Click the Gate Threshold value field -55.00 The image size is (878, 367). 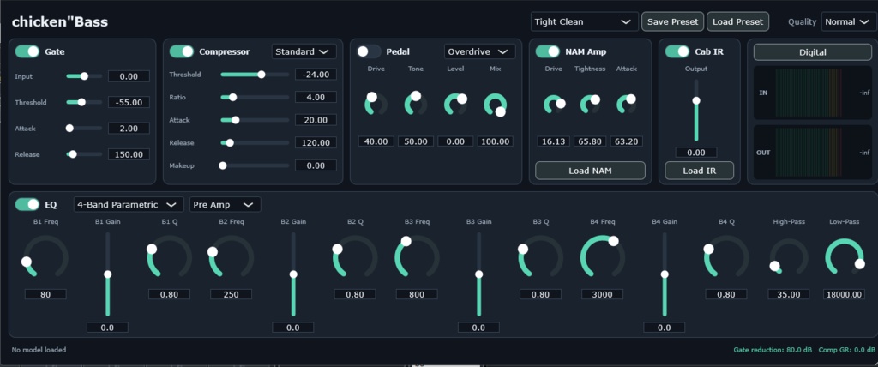coord(129,103)
